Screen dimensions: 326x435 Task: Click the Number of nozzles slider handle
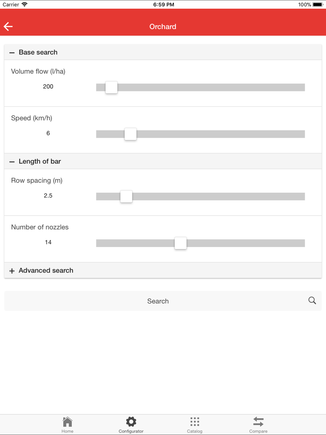coord(180,243)
